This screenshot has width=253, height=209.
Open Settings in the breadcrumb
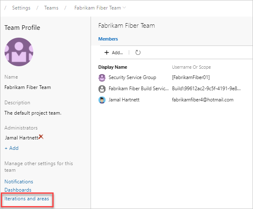click(x=21, y=8)
